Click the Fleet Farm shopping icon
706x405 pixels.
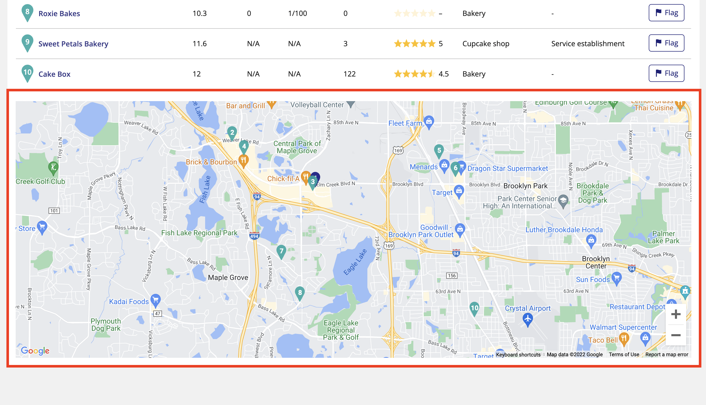[x=429, y=122]
